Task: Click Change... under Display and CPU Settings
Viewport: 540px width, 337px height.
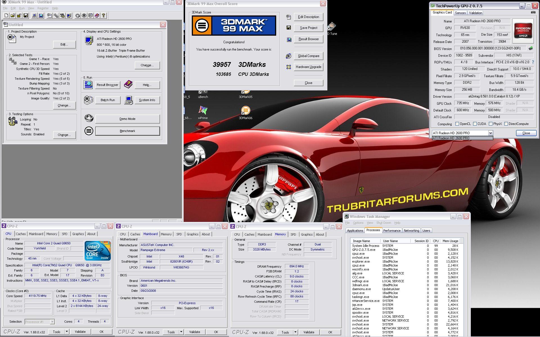Action: (147, 65)
